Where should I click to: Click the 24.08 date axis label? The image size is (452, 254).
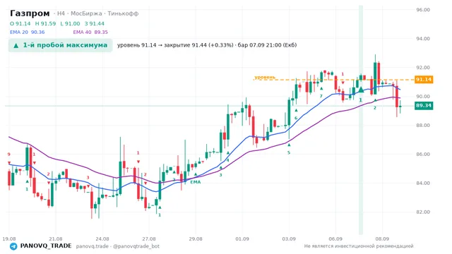click(x=102, y=239)
